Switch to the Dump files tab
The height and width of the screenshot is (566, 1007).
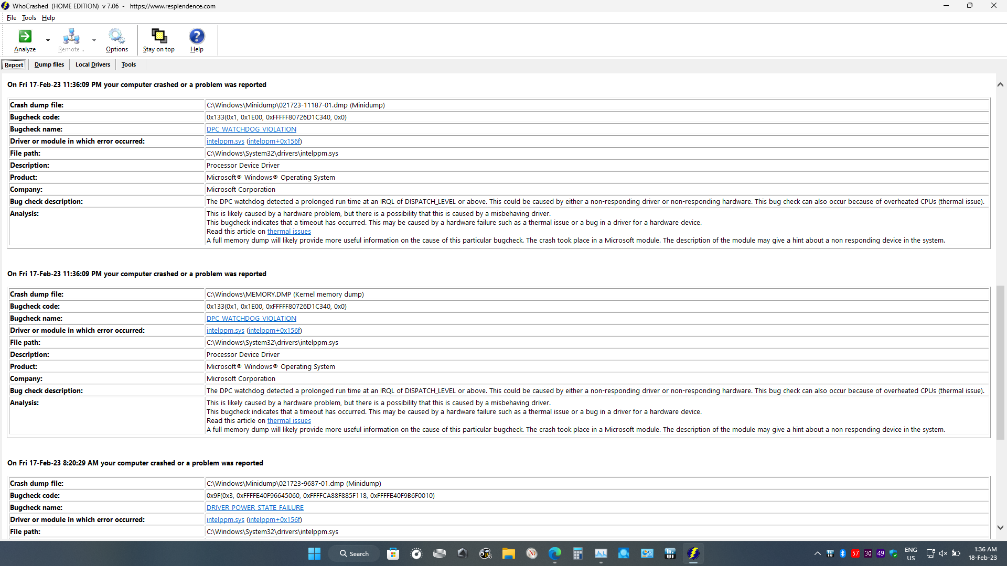(x=49, y=64)
